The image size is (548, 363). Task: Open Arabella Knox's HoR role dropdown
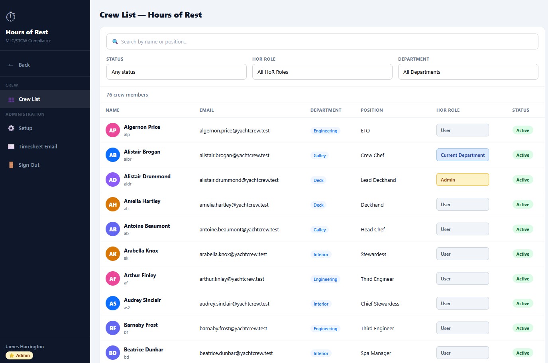pos(463,254)
